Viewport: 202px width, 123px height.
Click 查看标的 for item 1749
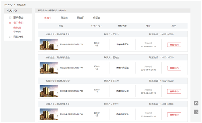pos(174,68)
